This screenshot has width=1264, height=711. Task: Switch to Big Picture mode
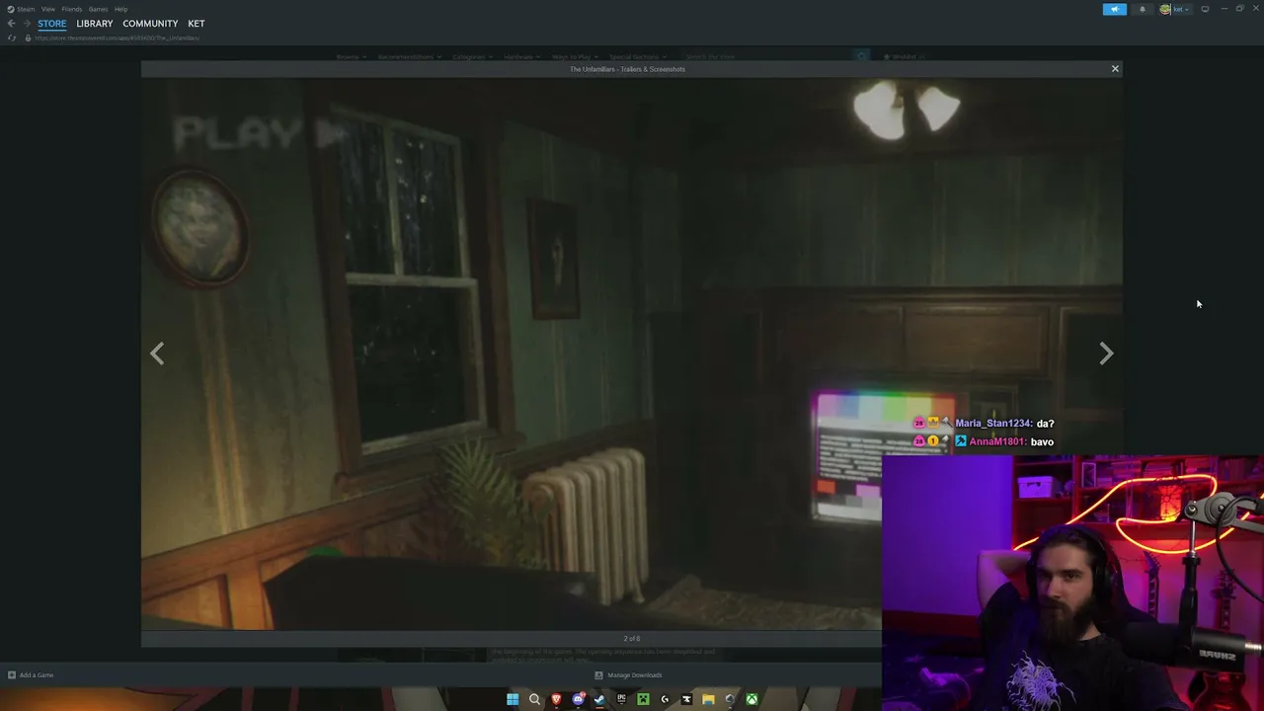1205,9
